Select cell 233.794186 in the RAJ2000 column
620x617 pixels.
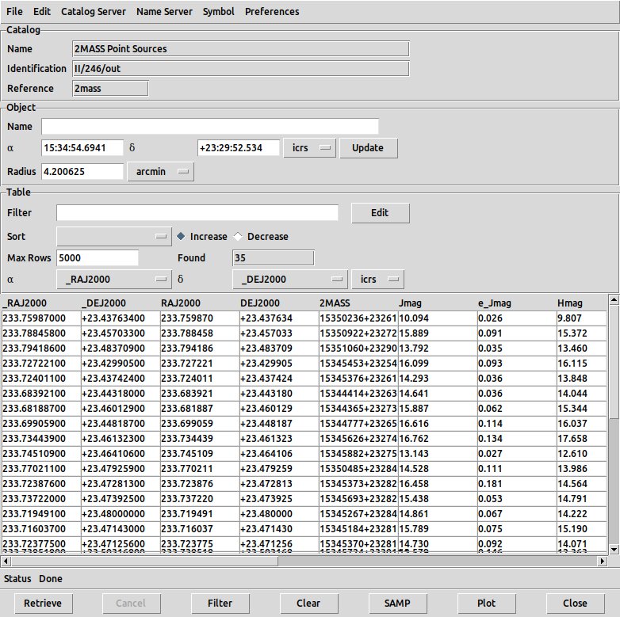200,348
